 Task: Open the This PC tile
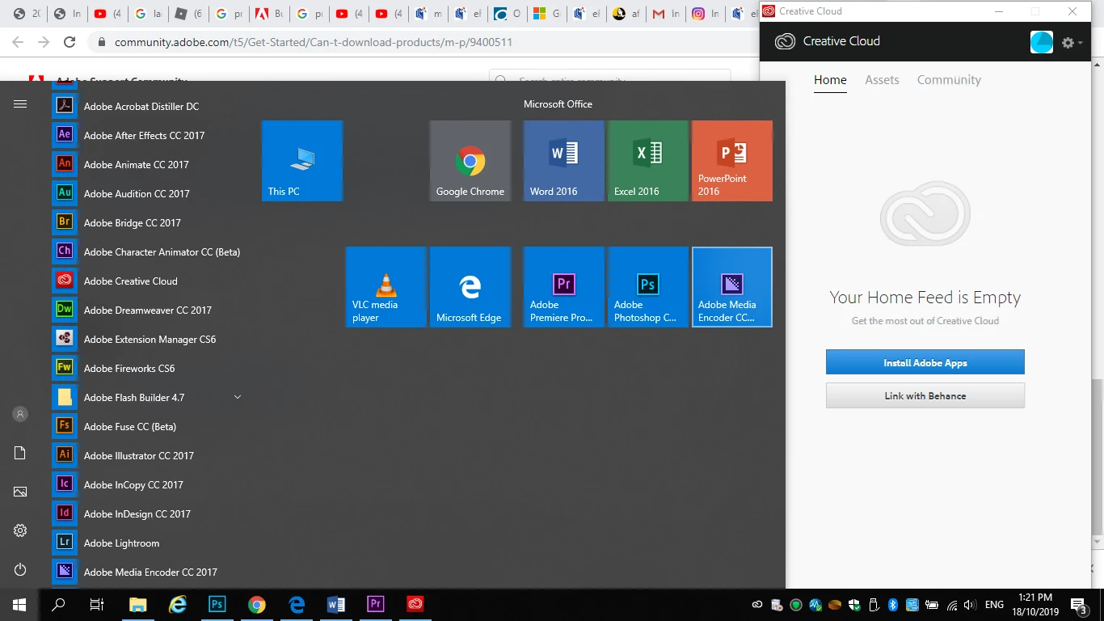(x=302, y=161)
